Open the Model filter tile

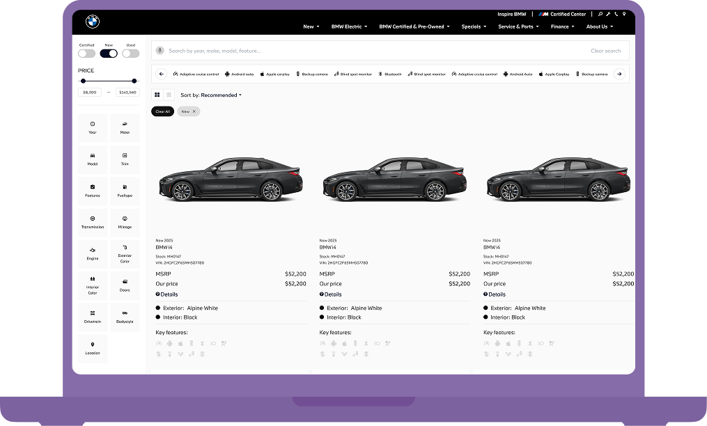[93, 159]
